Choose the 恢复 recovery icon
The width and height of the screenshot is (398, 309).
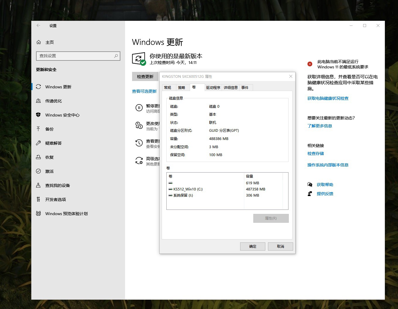pos(38,157)
